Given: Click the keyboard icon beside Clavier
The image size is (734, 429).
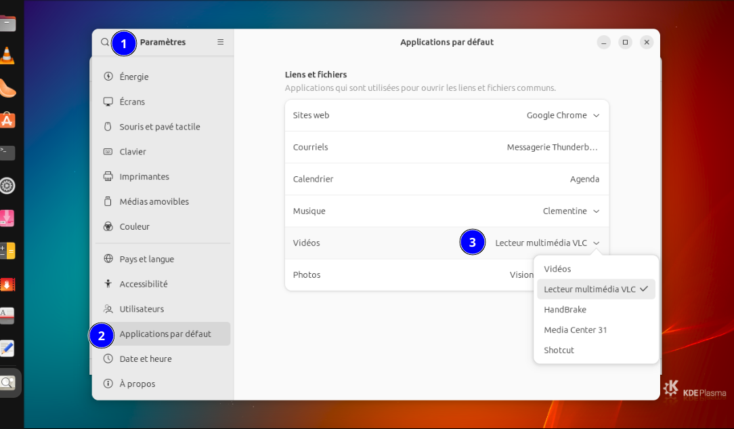Looking at the screenshot, I should coord(108,151).
